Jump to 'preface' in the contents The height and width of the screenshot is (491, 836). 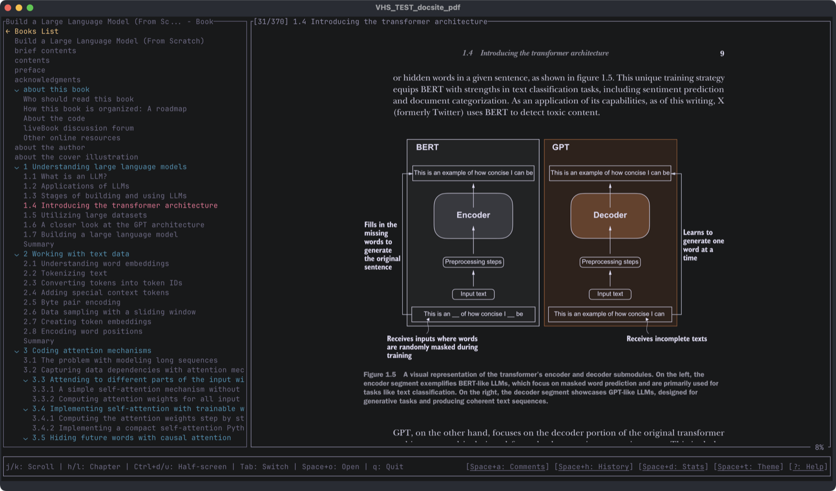(30, 70)
